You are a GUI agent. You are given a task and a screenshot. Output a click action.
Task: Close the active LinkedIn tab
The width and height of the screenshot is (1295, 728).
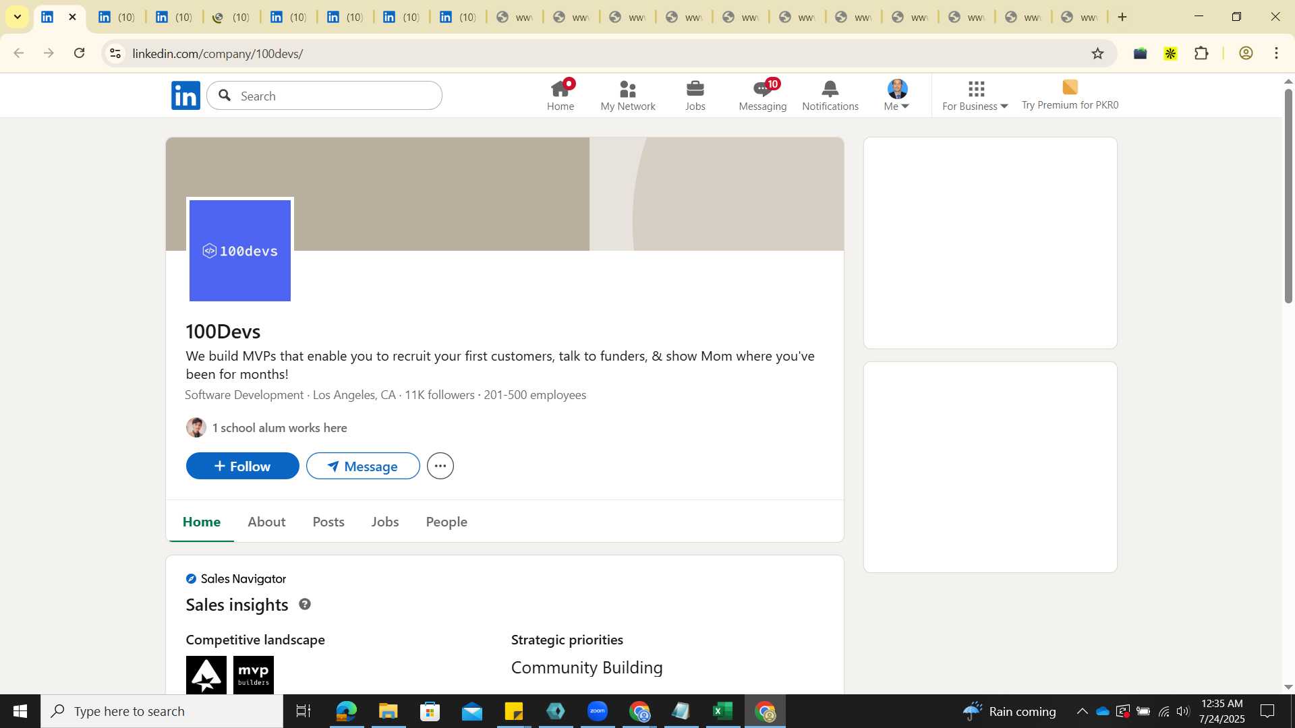point(72,17)
